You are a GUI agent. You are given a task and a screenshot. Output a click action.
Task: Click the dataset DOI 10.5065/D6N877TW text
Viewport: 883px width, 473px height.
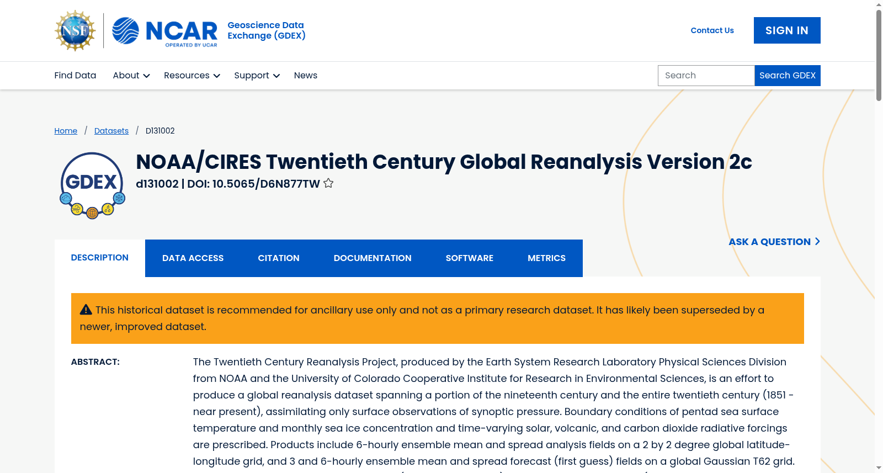(266, 184)
